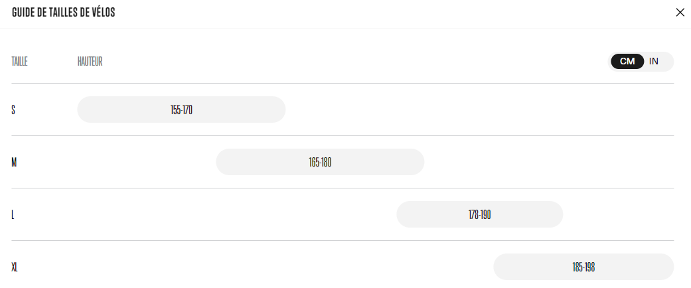Click the 165-180 height range pill

320,162
